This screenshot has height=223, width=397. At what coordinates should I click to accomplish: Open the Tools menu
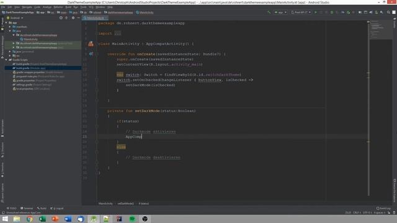pos(83,7)
